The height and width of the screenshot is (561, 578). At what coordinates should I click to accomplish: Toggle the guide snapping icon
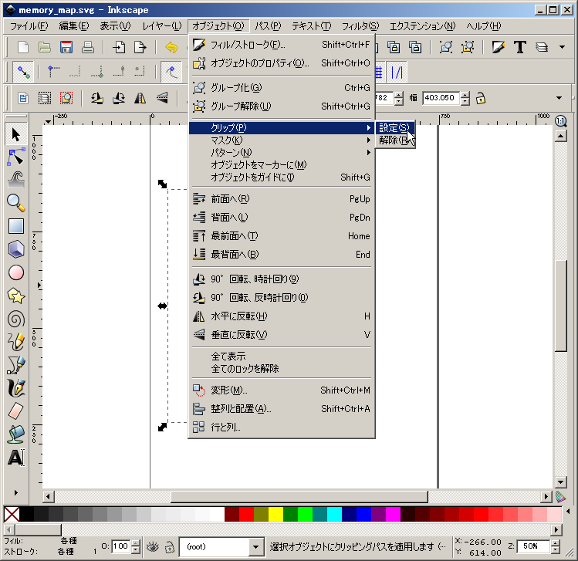(397, 72)
